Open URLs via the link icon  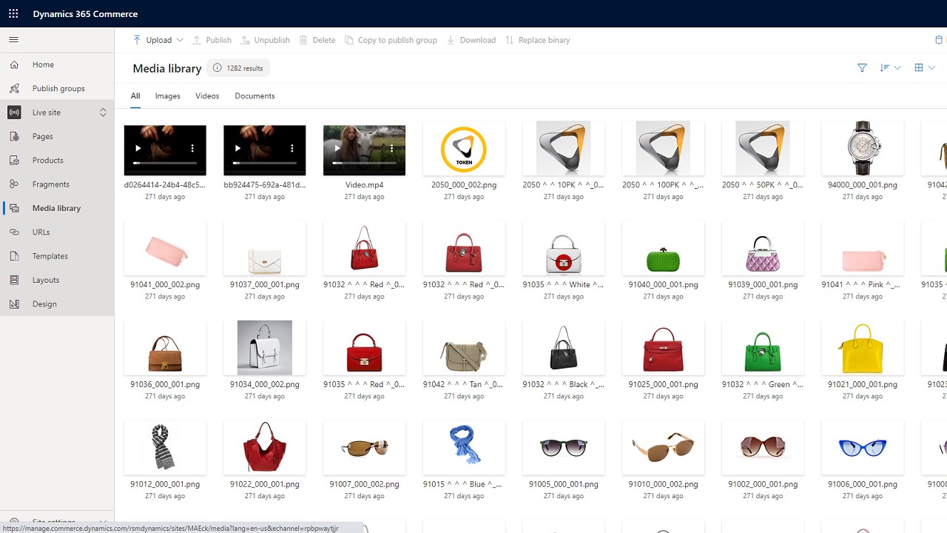[14, 232]
